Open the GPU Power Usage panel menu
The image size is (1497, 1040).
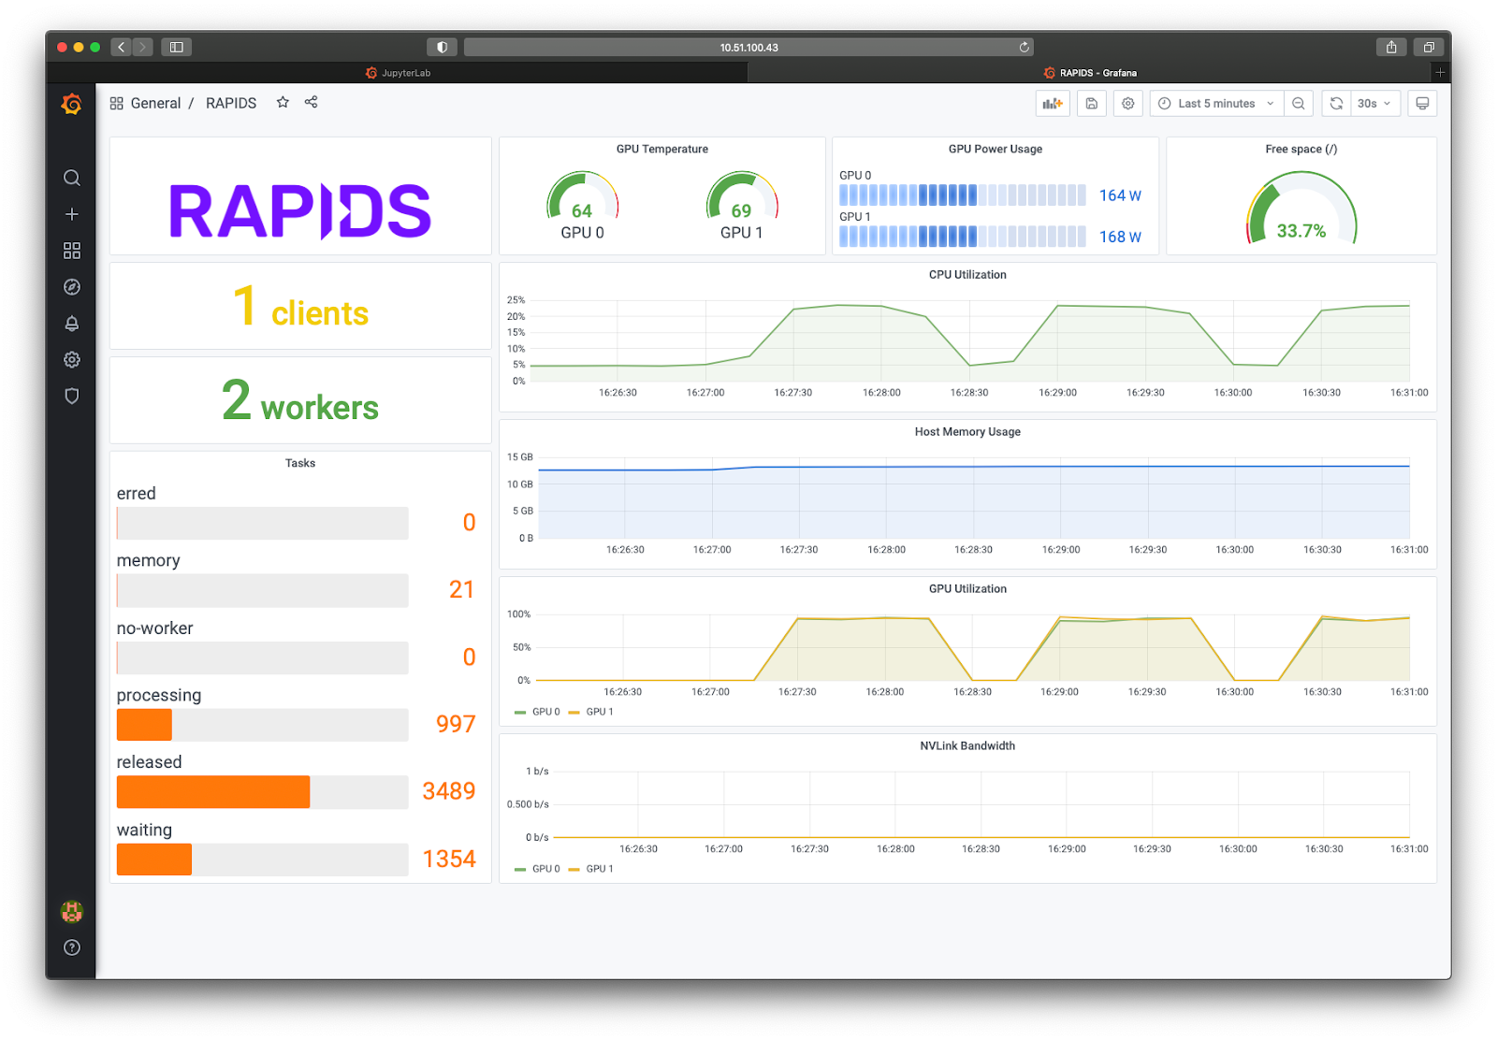[996, 150]
